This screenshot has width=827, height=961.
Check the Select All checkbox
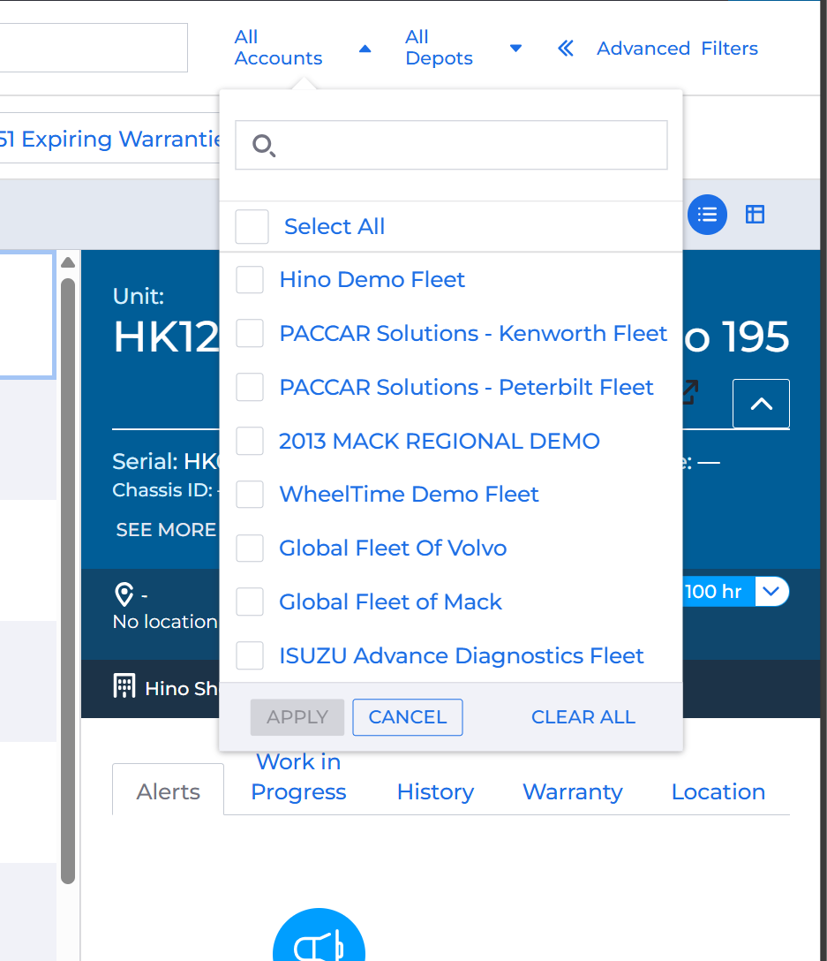(252, 227)
